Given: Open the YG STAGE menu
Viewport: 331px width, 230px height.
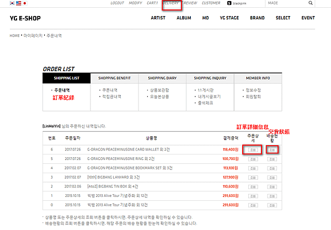Looking at the screenshot, I should (229, 18).
